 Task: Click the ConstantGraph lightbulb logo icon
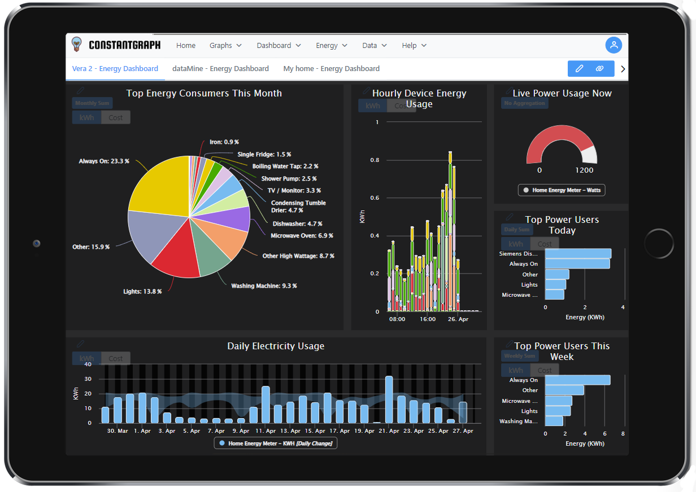pos(77,45)
